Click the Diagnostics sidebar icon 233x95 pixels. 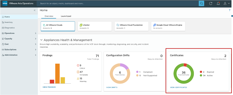point(3,28)
